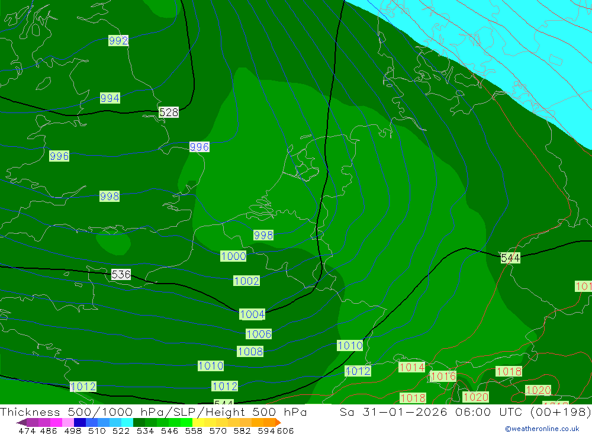The image size is (592, 434).
Task: Click the 1004 isobar label
Action: coord(252,314)
